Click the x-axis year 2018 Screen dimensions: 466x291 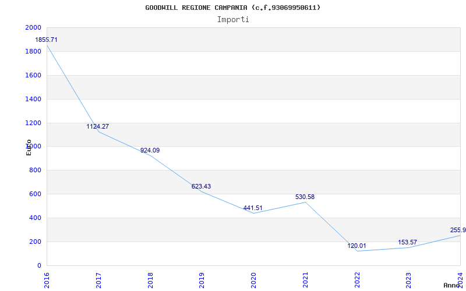tap(150, 280)
